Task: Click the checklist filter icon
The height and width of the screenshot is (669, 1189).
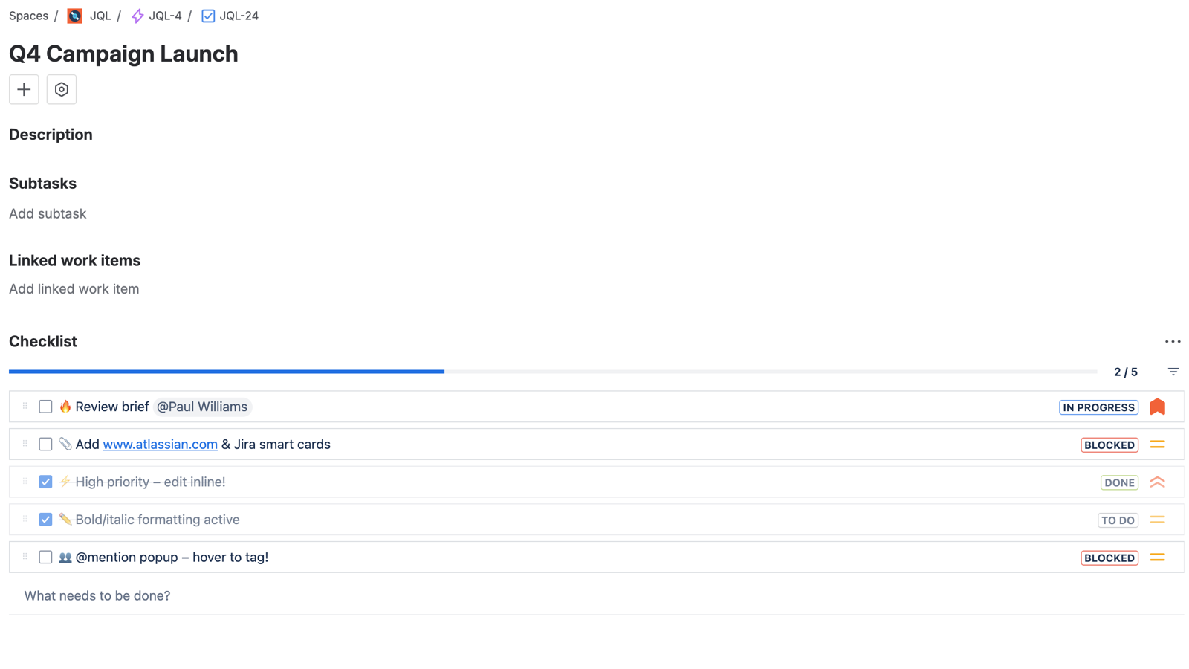Action: [1173, 372]
